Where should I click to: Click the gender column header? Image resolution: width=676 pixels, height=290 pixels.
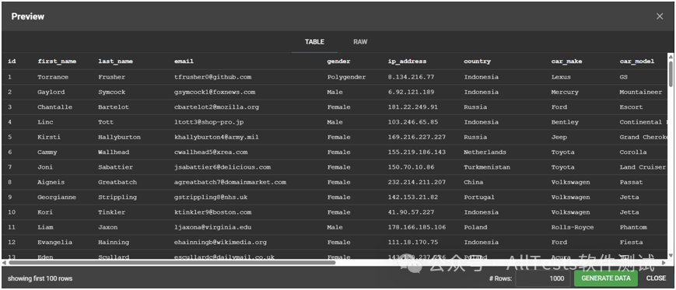pos(339,61)
